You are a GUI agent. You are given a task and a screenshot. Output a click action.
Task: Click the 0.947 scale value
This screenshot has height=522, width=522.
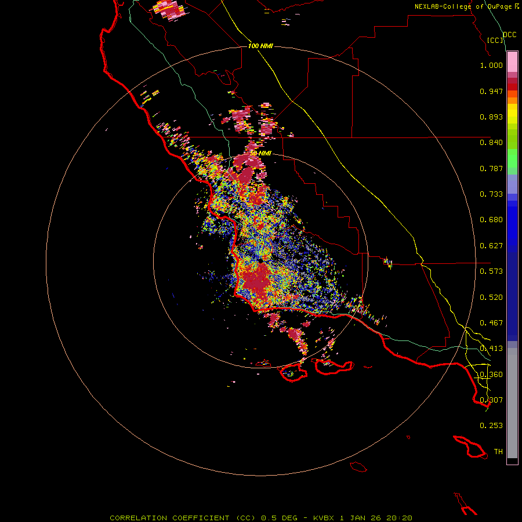[491, 91]
